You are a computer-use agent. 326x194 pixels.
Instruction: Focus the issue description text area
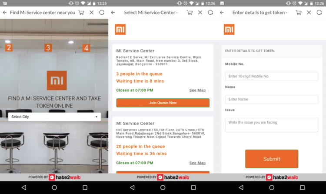coord(272,125)
